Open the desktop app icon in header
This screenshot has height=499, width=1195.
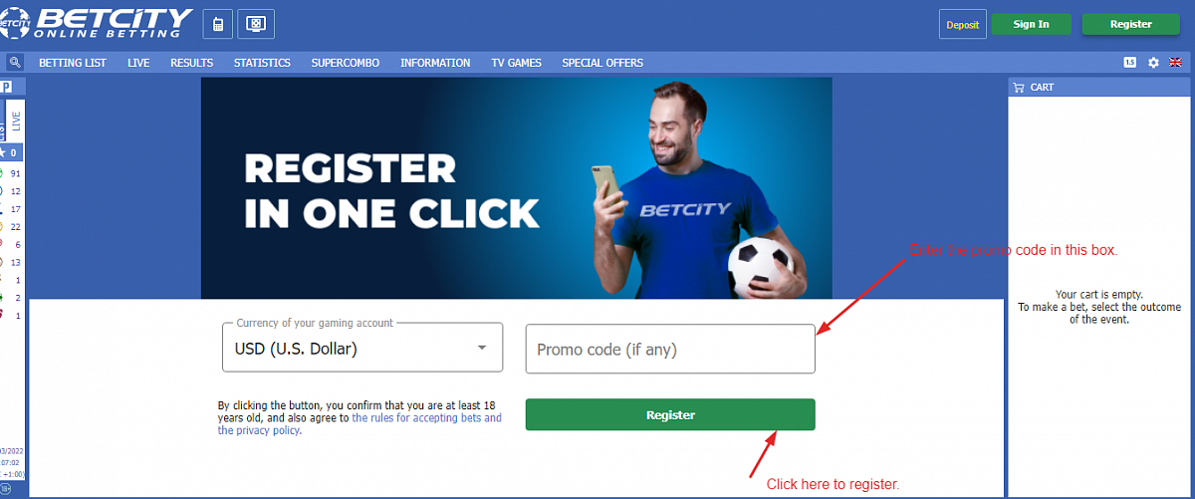257,24
